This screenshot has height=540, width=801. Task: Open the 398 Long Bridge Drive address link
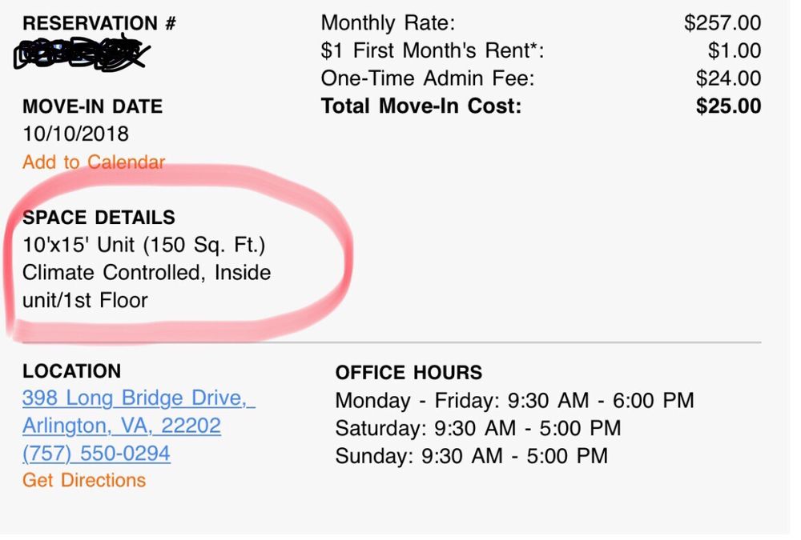click(x=138, y=398)
